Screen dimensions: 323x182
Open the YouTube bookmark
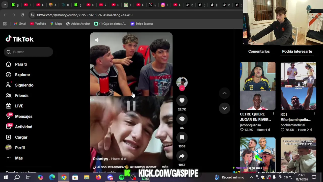(x=38, y=24)
